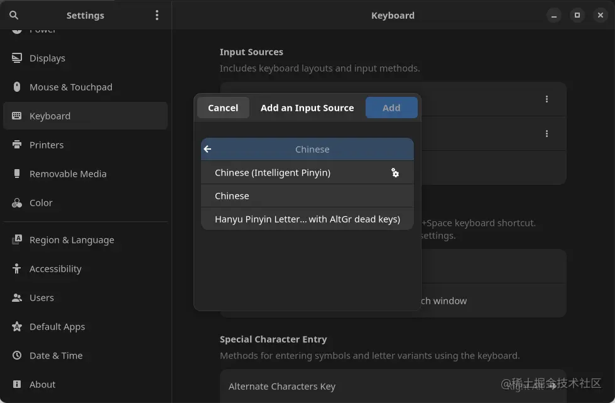Go to Date & Time settings
This screenshot has width=615, height=403.
[56, 355]
